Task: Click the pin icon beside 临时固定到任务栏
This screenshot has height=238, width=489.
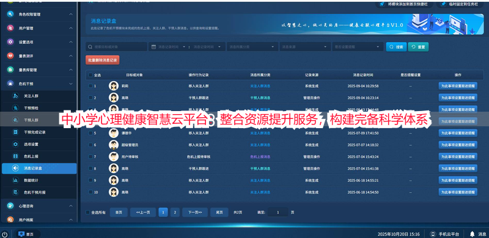Action: tap(443, 4)
